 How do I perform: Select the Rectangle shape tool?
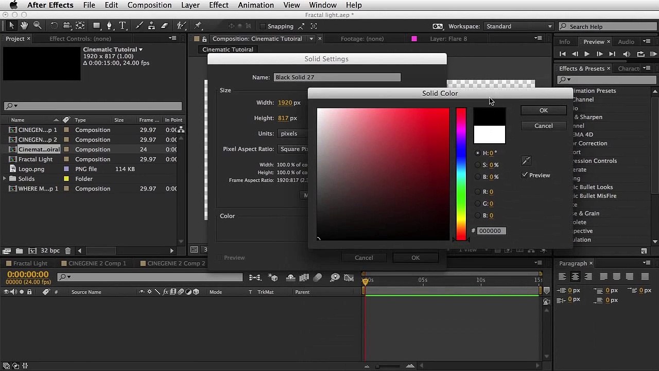coord(97,25)
